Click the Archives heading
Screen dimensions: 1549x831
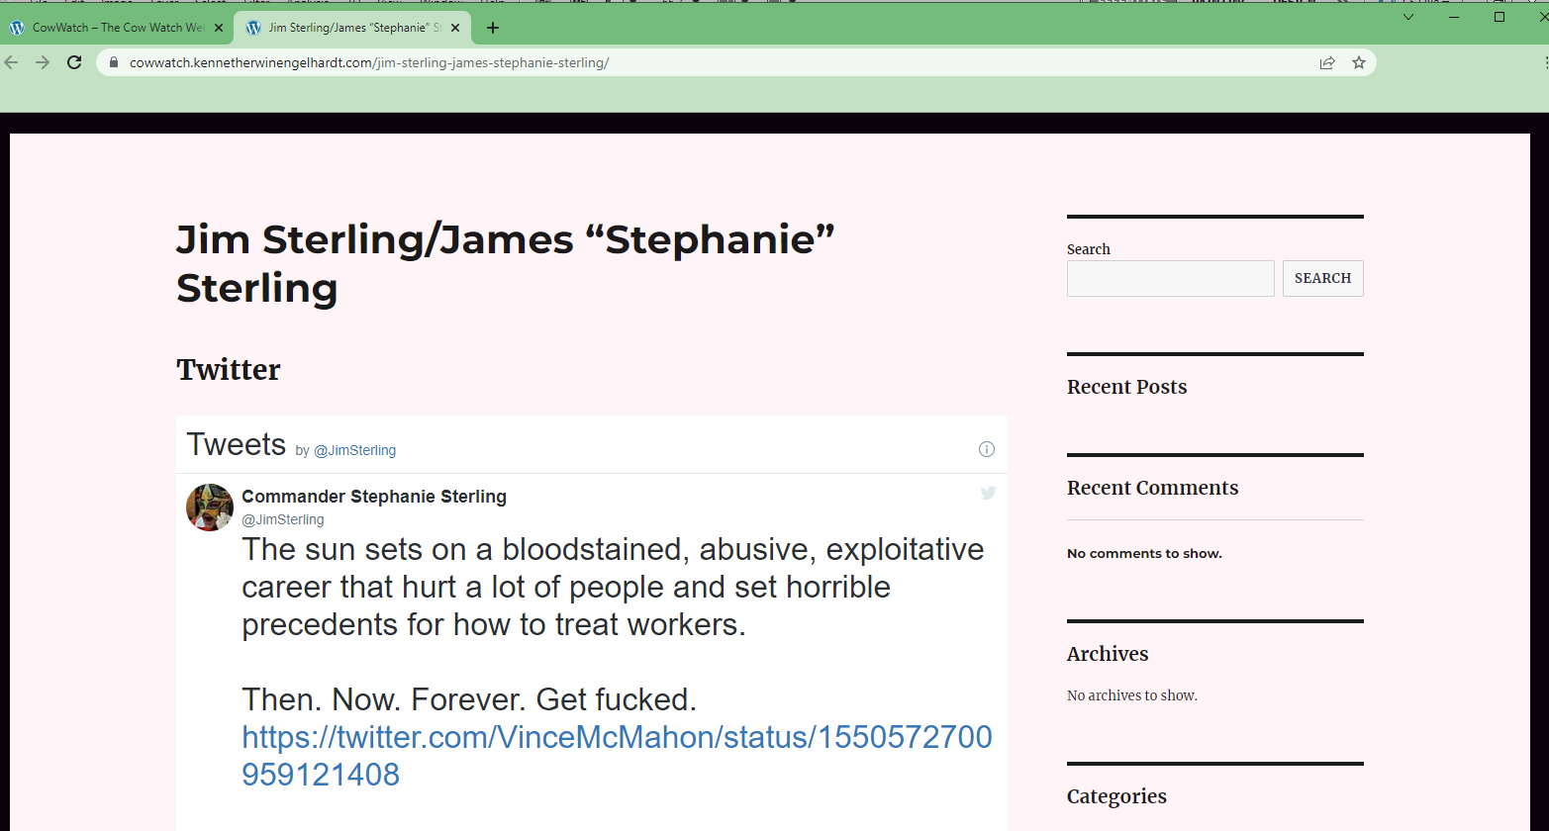click(x=1108, y=654)
